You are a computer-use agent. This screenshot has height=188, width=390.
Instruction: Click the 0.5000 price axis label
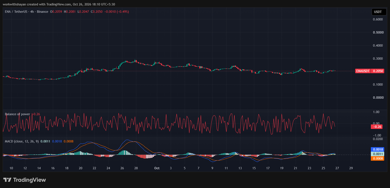tap(378, 33)
